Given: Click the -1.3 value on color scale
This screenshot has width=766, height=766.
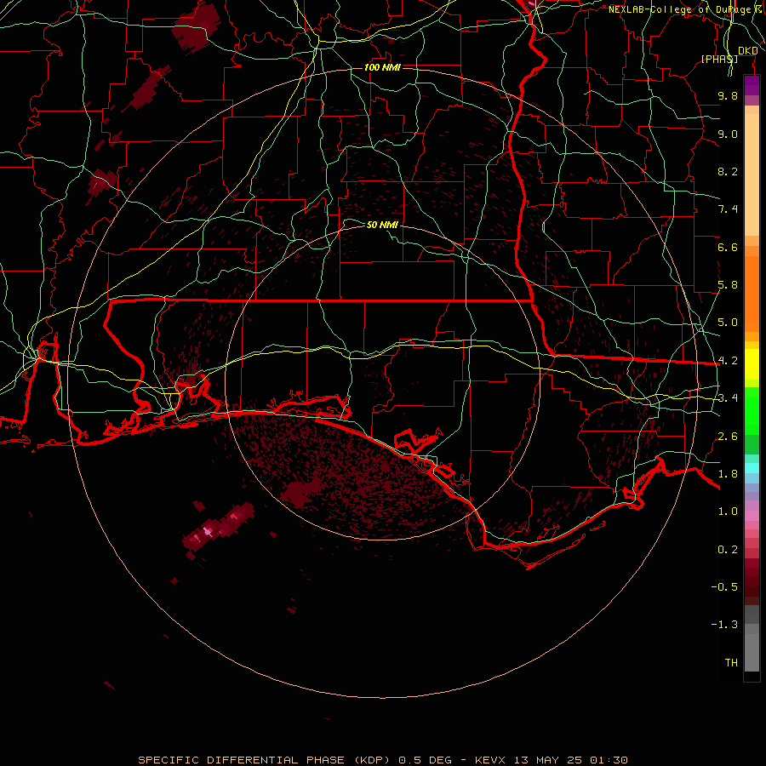Looking at the screenshot, I should (724, 625).
